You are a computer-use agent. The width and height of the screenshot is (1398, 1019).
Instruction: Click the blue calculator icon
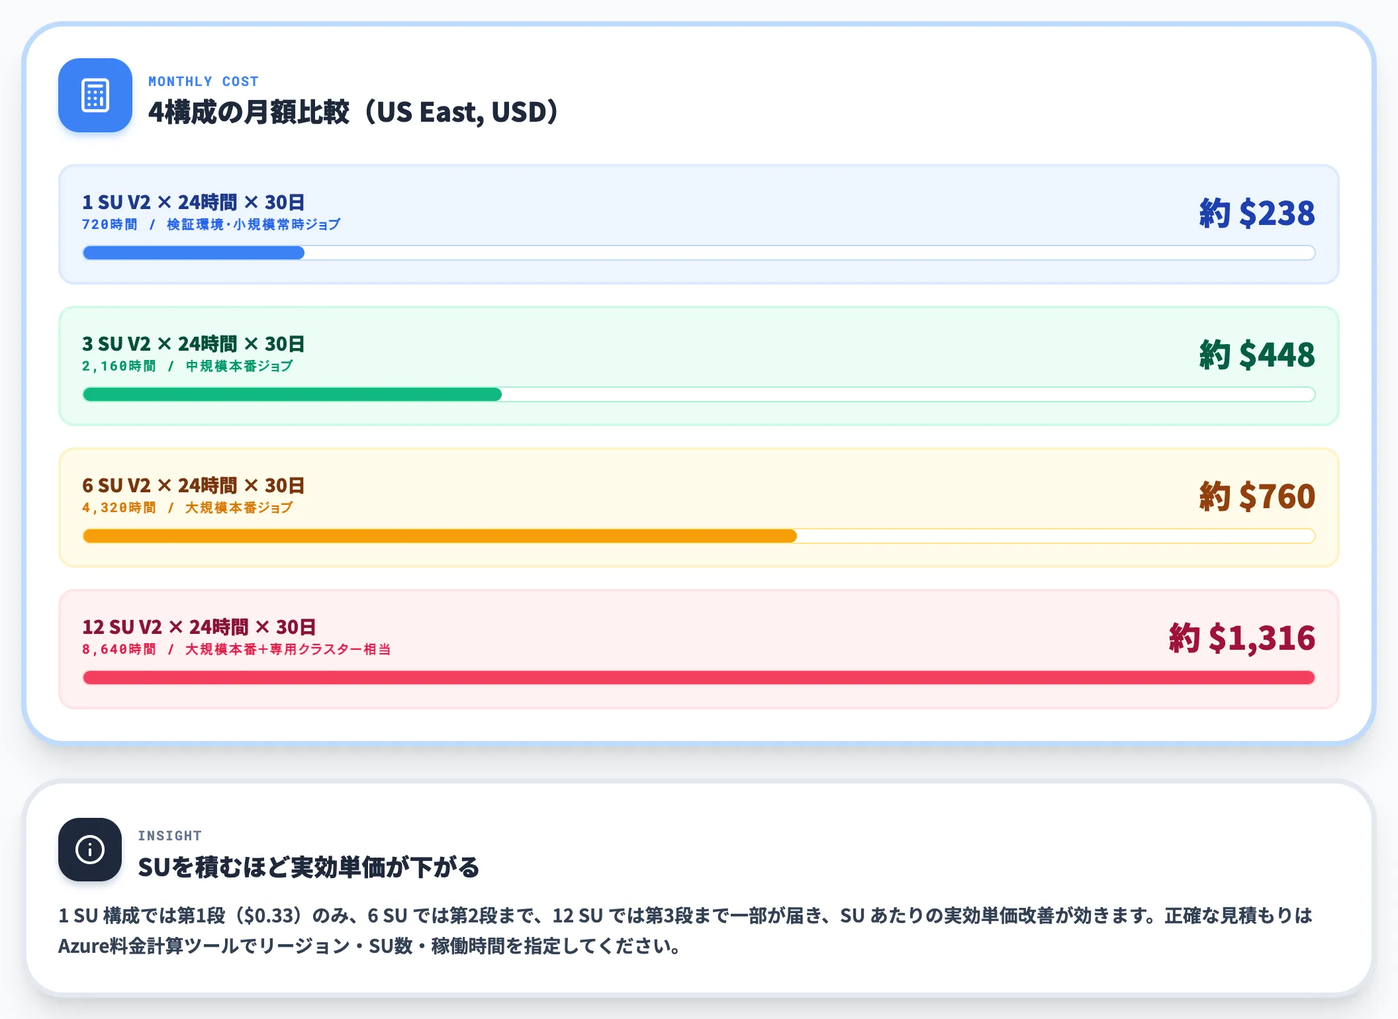point(95,95)
